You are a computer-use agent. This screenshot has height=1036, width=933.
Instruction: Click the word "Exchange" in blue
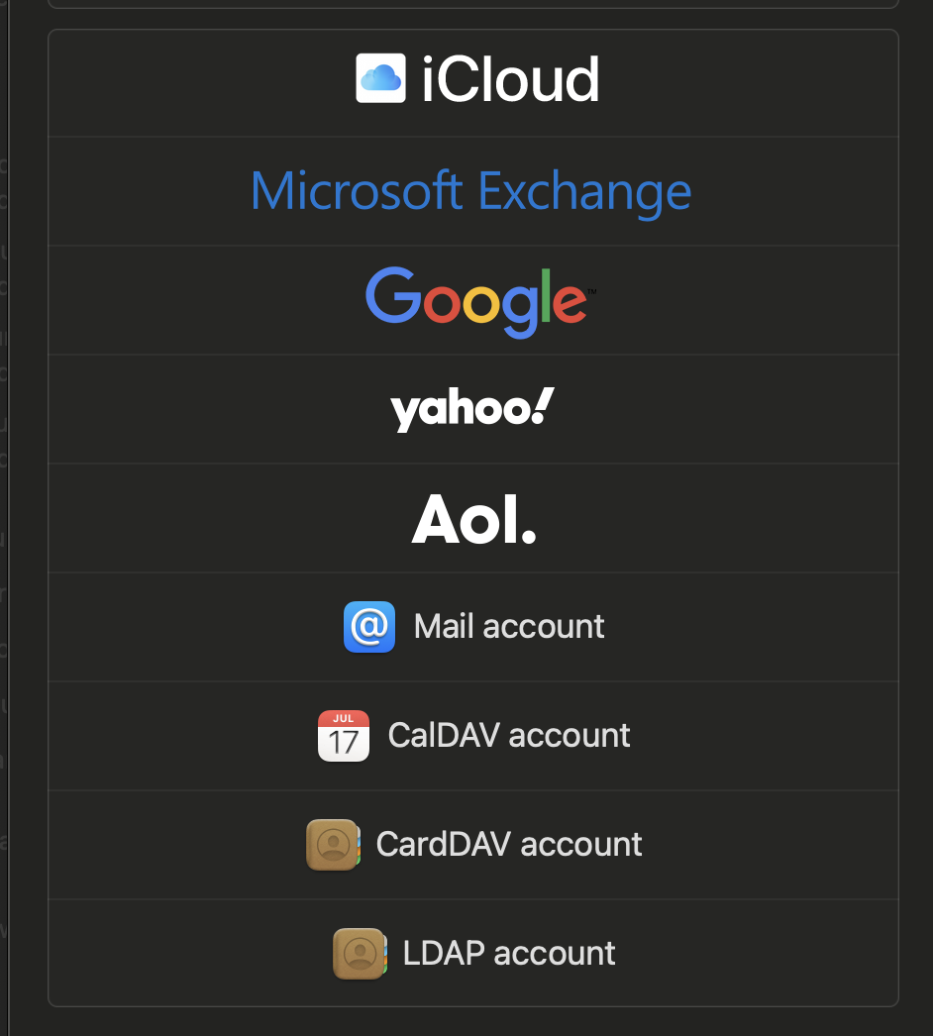(x=584, y=191)
